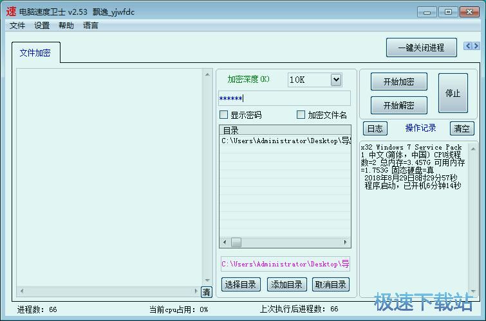The height and width of the screenshot is (321, 486).
Task: Click the 操作记录 label
Action: (420, 128)
